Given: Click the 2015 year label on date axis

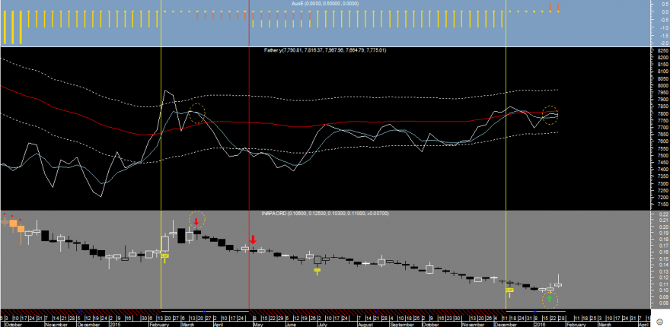Looking at the screenshot, I should (114, 325).
